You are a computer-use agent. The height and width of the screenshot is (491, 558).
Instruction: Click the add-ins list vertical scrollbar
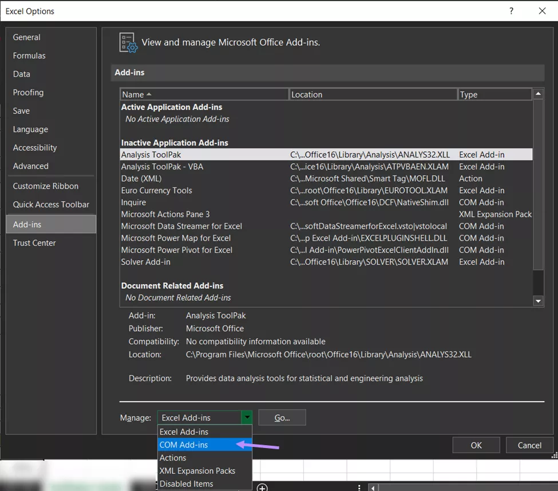(538, 183)
